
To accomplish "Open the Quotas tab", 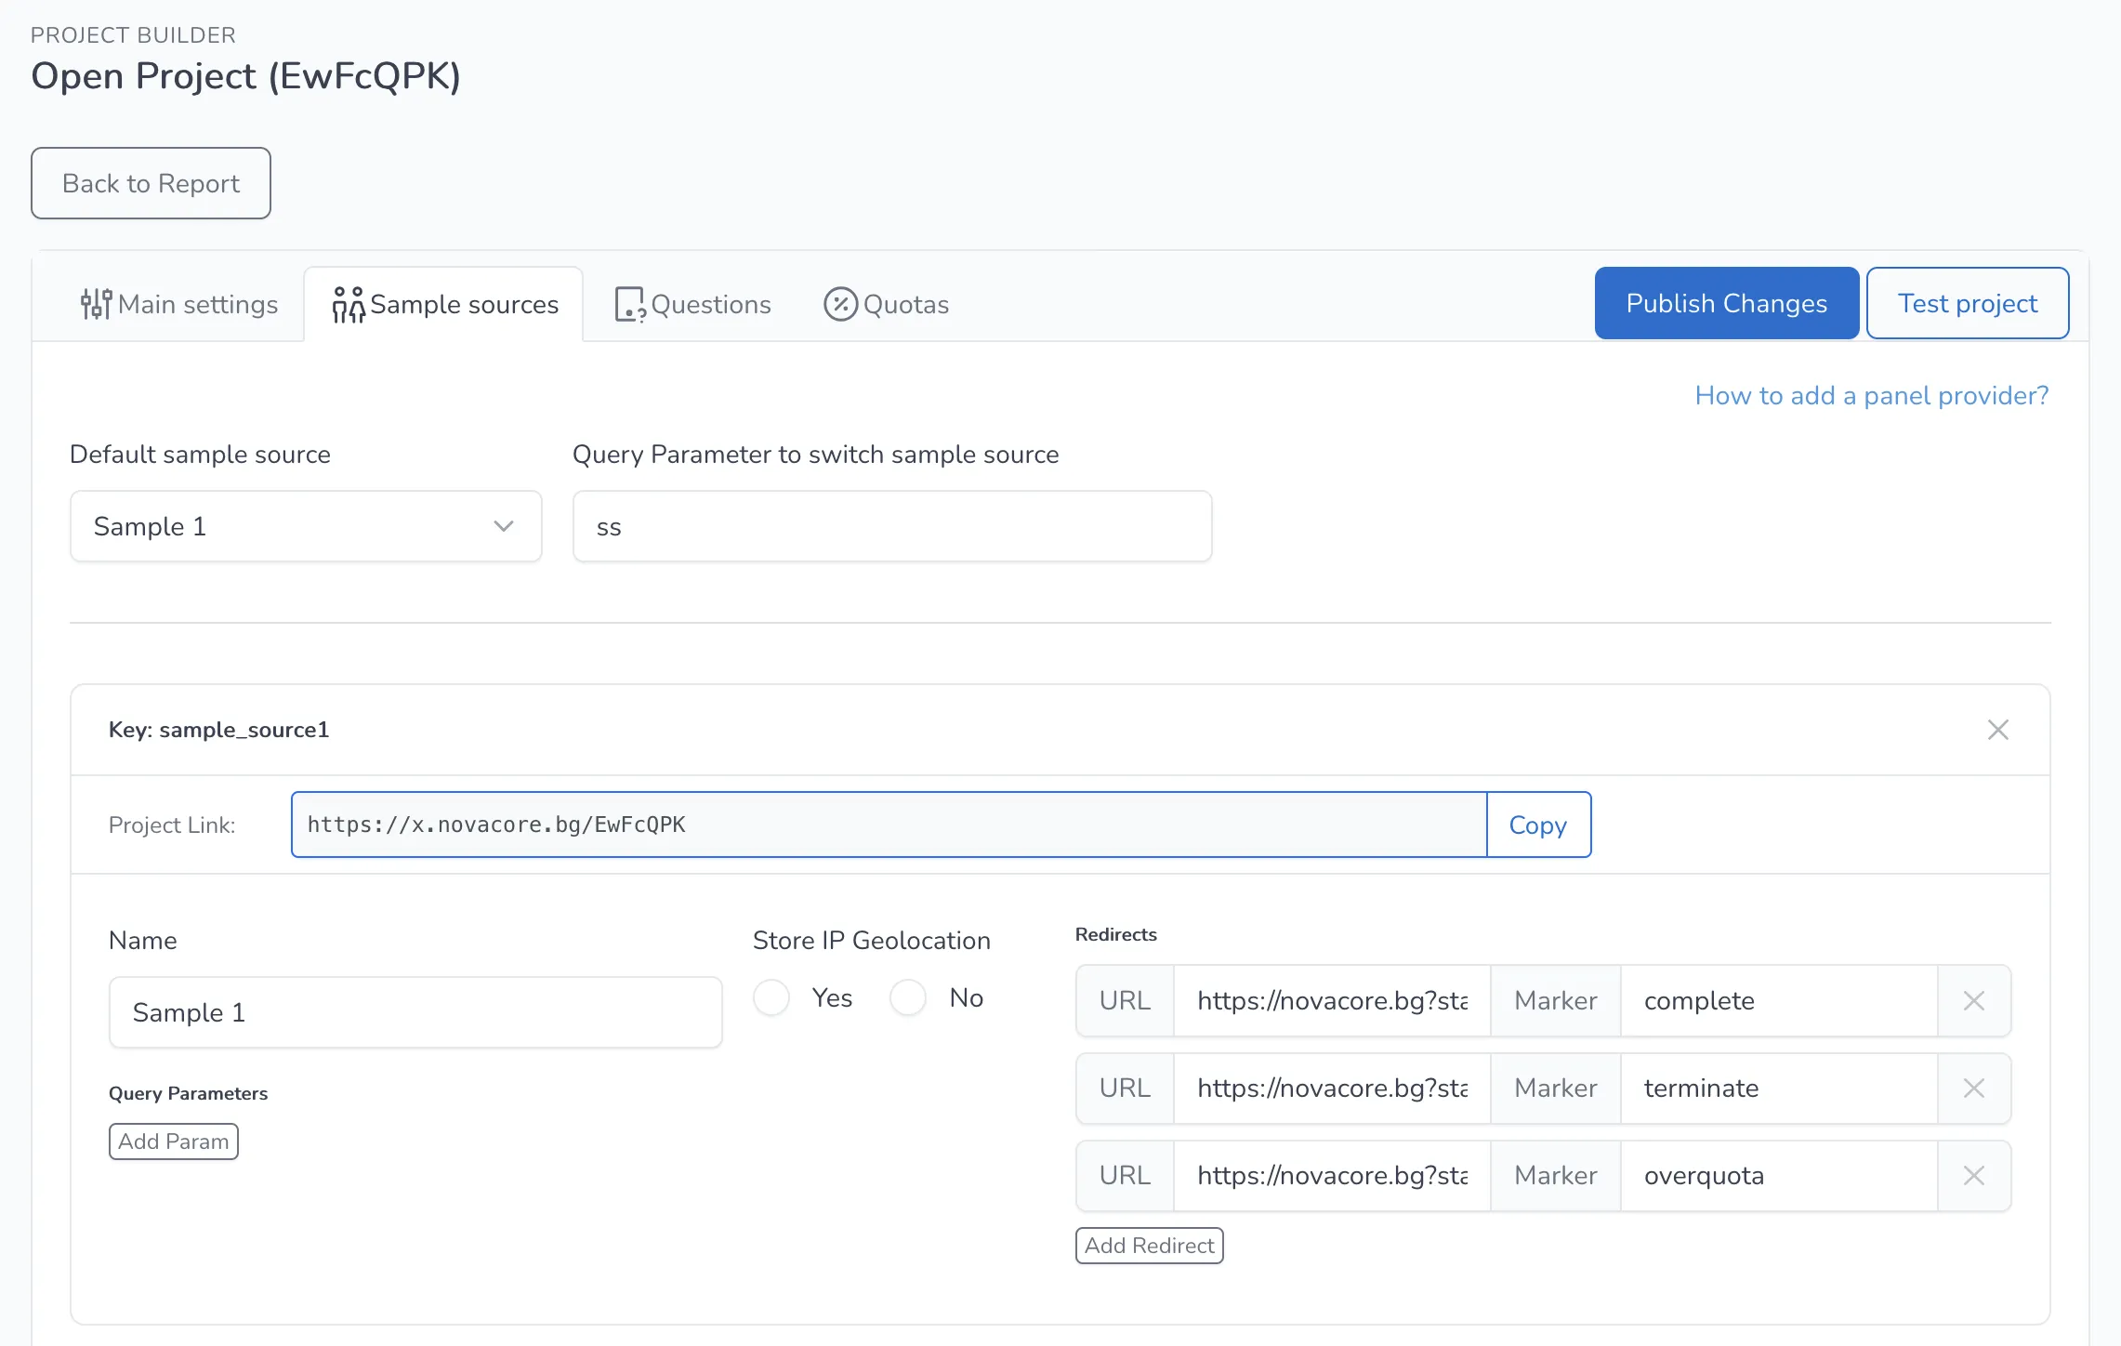I will (886, 304).
